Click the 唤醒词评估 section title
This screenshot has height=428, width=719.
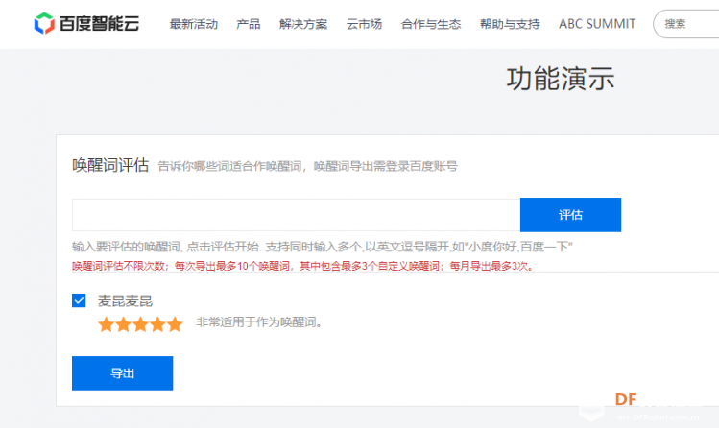point(110,165)
